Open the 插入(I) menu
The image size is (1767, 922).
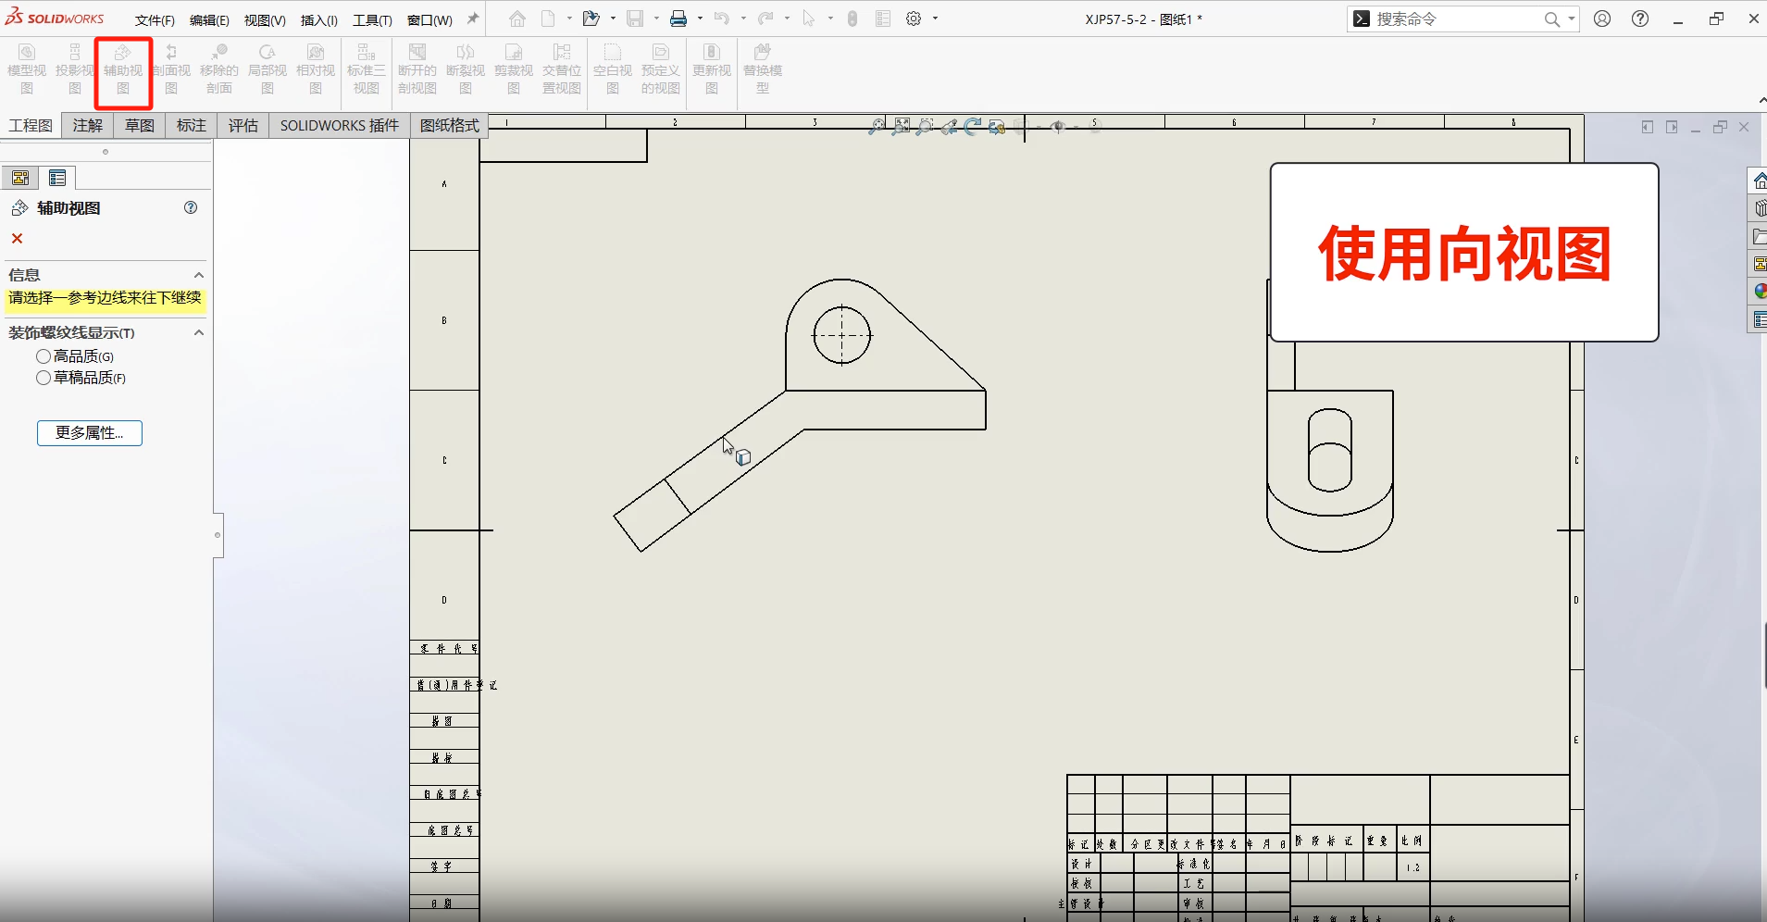[319, 20]
